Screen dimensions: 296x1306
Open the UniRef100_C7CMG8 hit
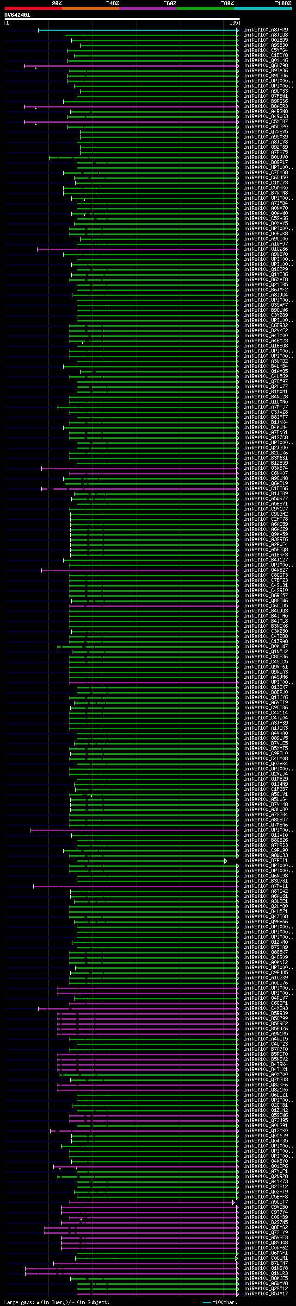tap(265, 172)
